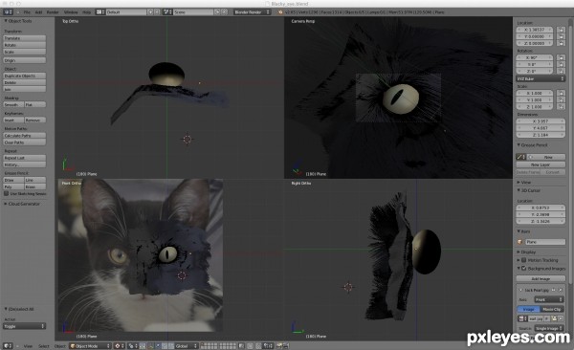This screenshot has height=350, width=574.
Task: Click the screen layout browse icon next to Default
Action: click(x=100, y=12)
